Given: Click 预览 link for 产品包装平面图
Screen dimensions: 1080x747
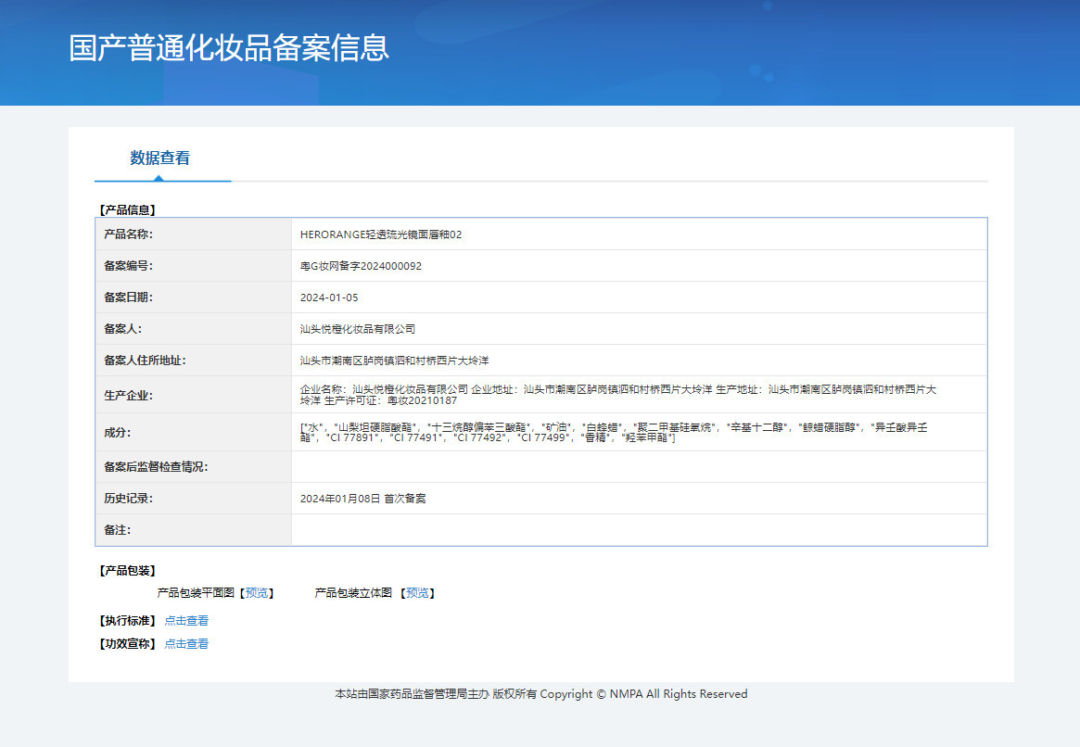Looking at the screenshot, I should click(258, 593).
